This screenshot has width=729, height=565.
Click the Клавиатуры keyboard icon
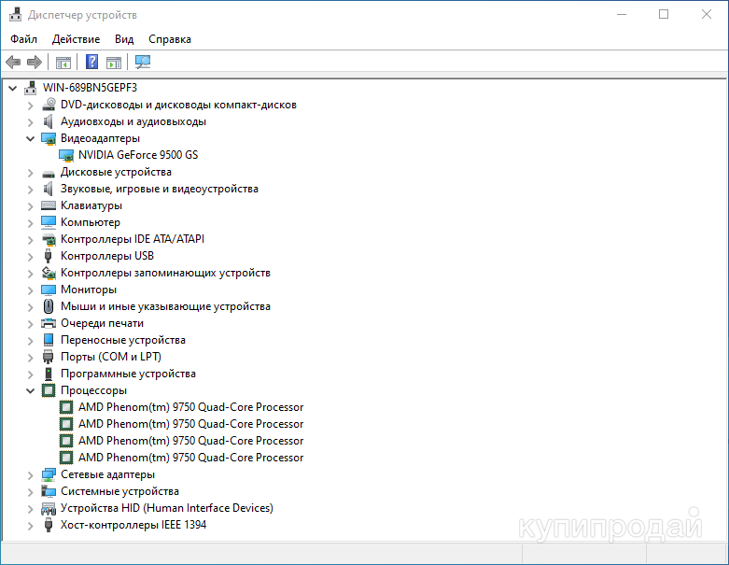coord(49,205)
